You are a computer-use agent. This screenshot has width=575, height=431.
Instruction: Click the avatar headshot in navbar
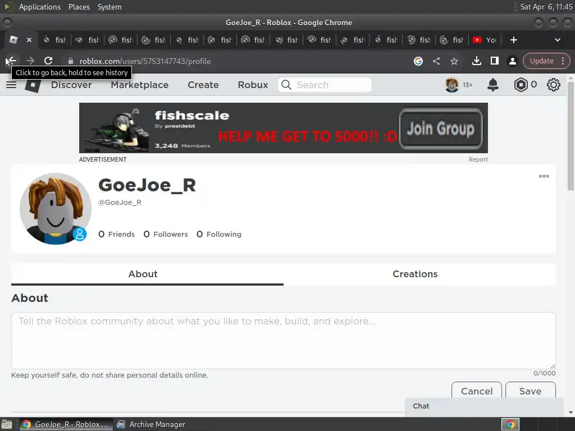(452, 85)
